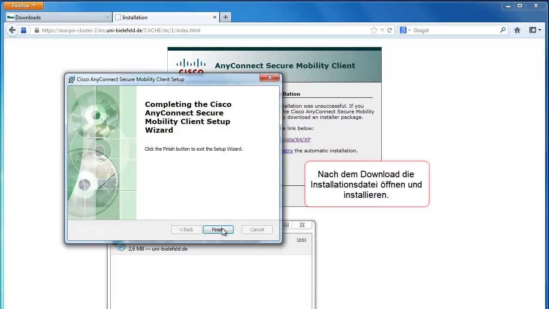Restore down the Firefox window

[520, 5]
